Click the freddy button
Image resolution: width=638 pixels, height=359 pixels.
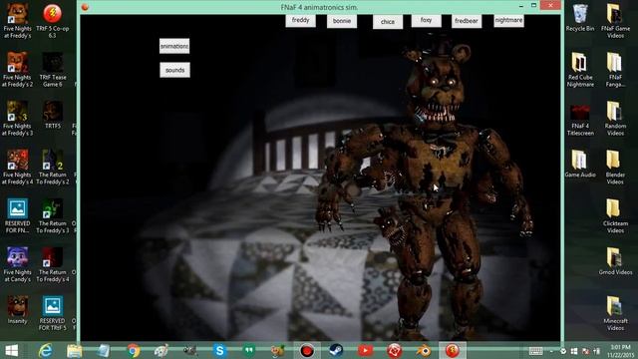click(x=300, y=20)
